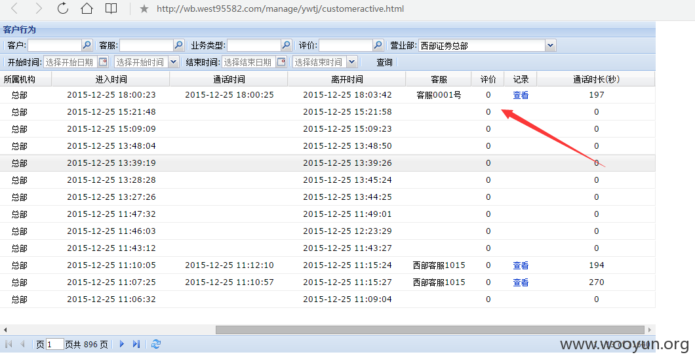
Task: Select entry time 2015-12-25 11:43:12
Action: [x=111, y=248]
